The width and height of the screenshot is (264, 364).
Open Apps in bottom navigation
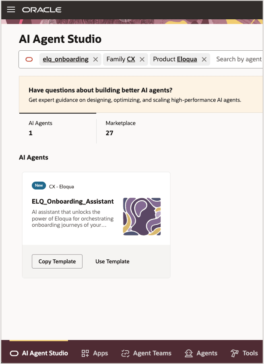95,353
